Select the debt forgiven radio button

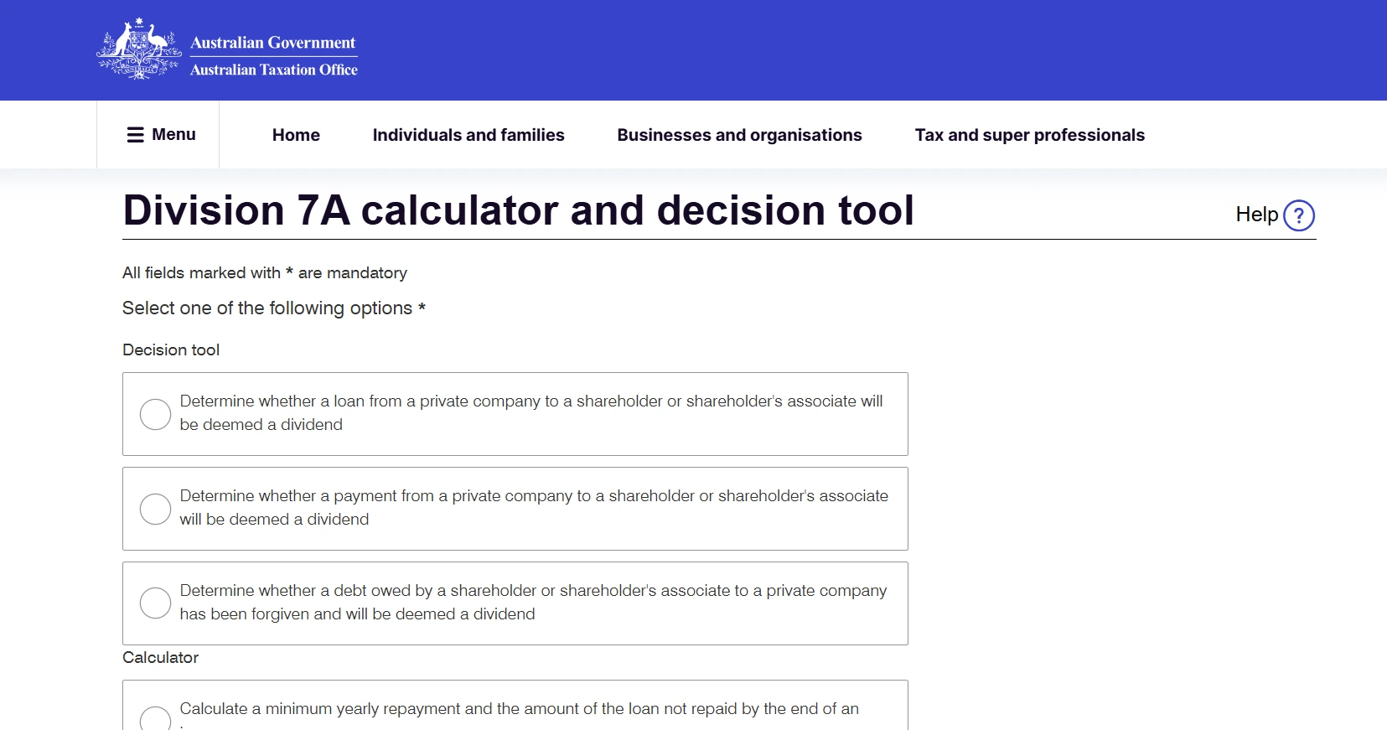[155, 603]
